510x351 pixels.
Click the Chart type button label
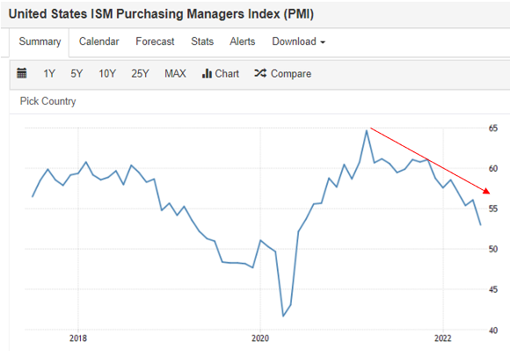coord(227,74)
